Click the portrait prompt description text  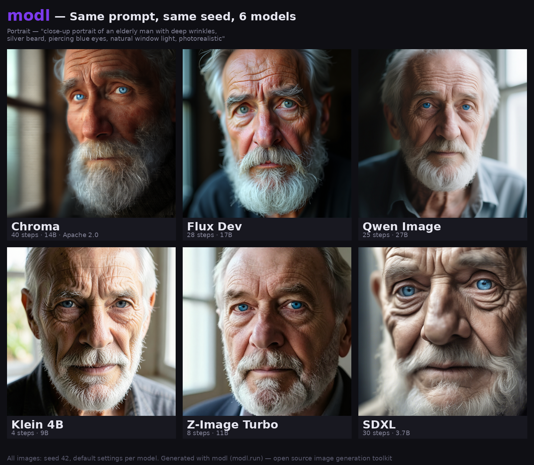click(116, 35)
